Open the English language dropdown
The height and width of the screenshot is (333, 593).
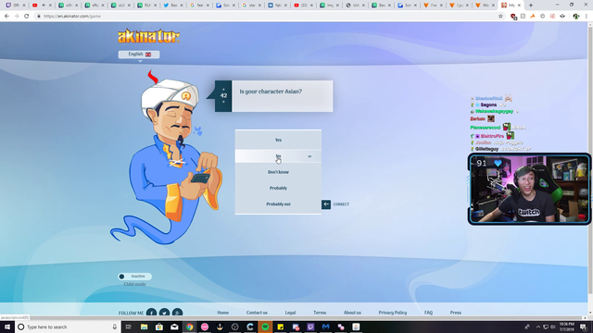point(139,55)
